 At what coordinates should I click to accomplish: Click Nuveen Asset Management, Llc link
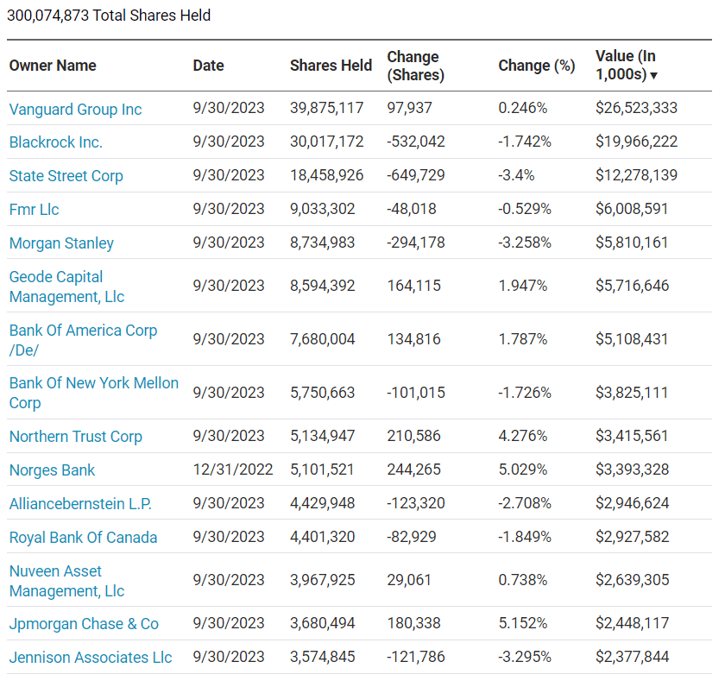(69, 580)
